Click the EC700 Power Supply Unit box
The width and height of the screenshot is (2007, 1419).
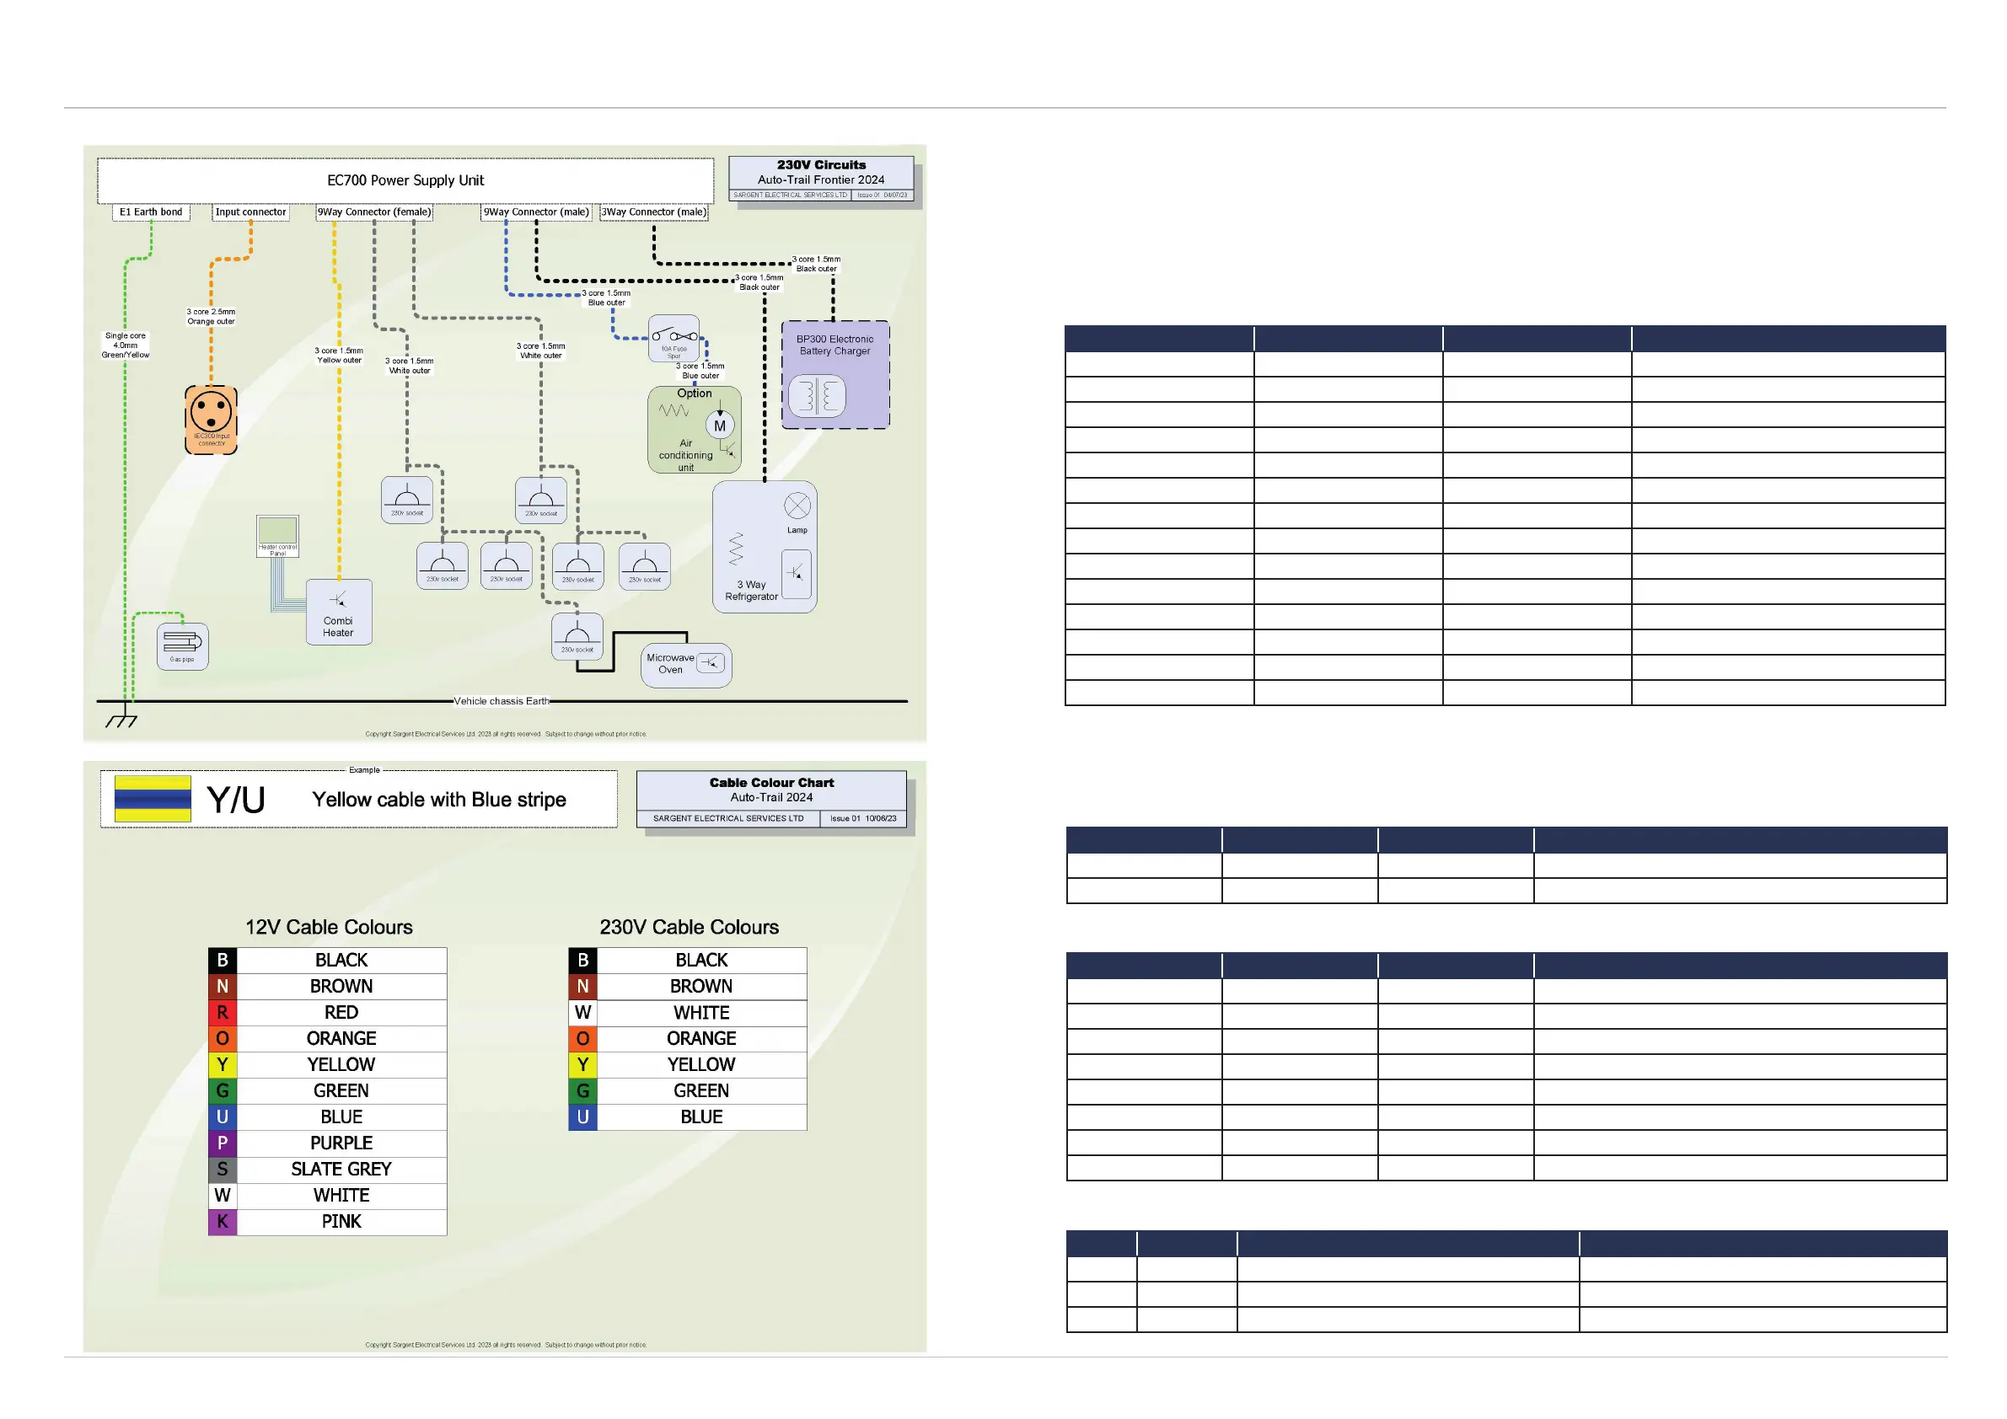point(405,181)
